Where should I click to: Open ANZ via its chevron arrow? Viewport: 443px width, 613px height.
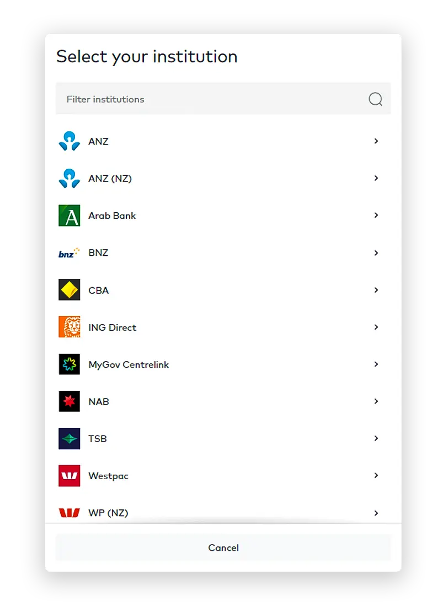[376, 141]
